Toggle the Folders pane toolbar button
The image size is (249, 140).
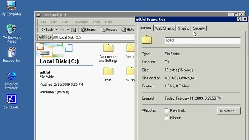coord(109,30)
